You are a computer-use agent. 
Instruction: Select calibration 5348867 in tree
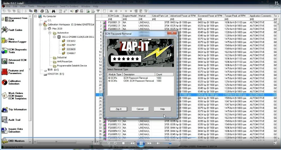click(x=71, y=53)
